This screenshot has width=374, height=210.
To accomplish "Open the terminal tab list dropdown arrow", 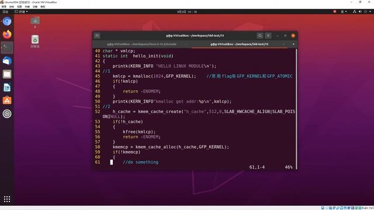I will coord(293,44).
